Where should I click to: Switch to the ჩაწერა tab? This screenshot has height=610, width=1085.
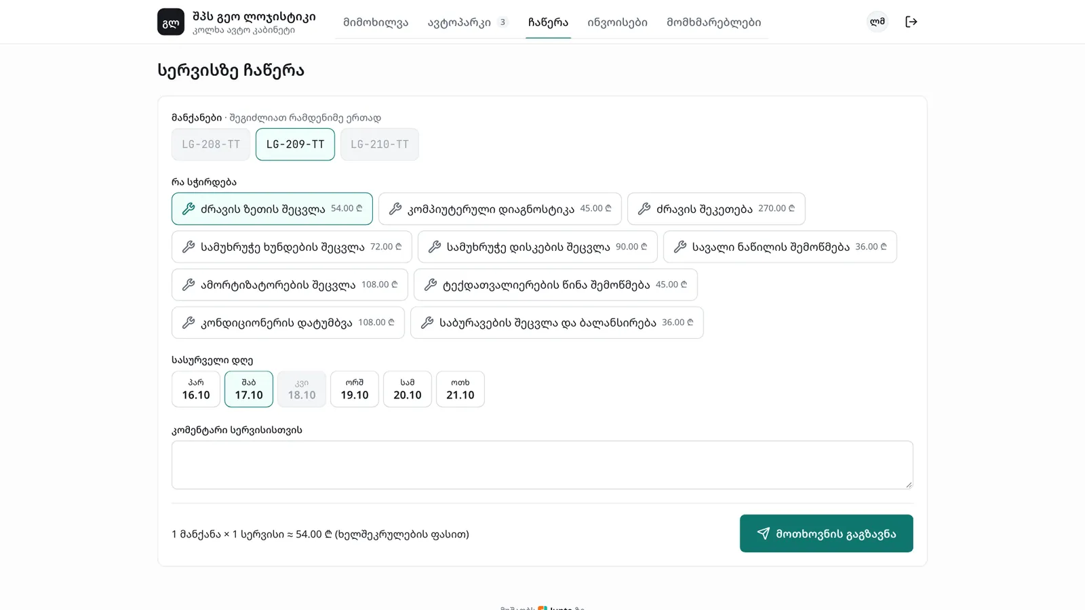[x=548, y=22]
